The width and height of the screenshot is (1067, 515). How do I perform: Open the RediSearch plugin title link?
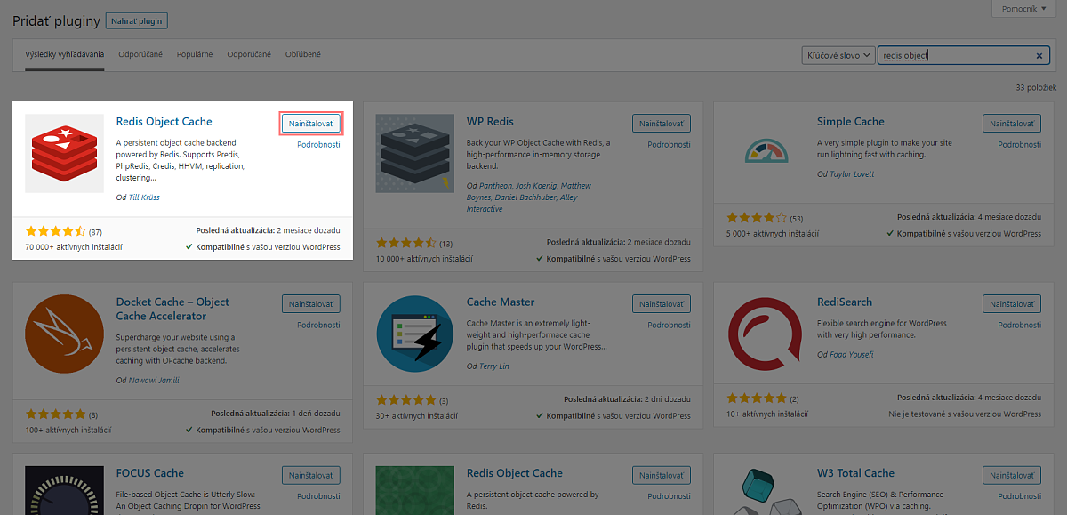845,302
